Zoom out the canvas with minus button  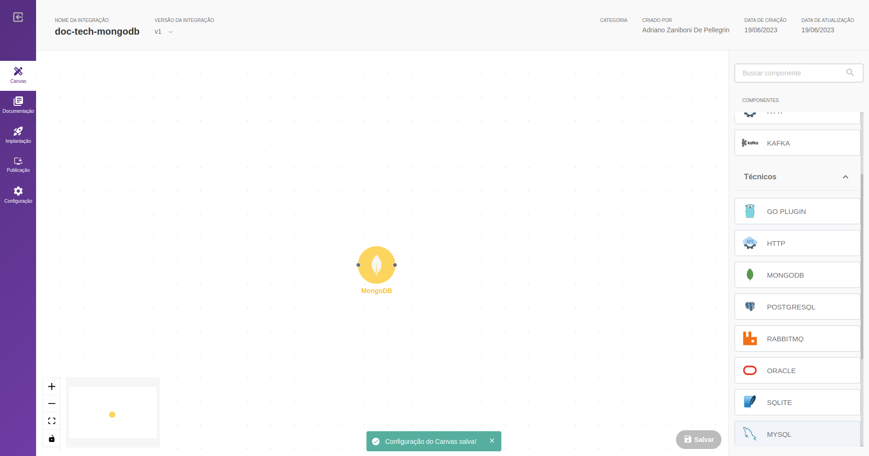tap(52, 404)
